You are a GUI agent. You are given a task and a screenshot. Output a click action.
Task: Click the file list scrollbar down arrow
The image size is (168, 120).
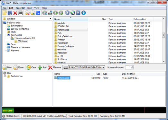tap(164, 62)
